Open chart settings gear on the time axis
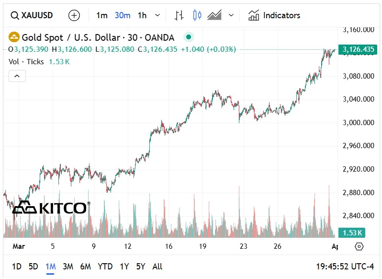This screenshot has height=279, width=382. point(359,246)
